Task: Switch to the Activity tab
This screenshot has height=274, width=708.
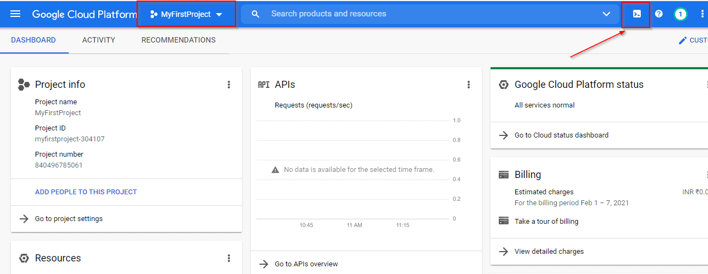Action: coord(98,40)
